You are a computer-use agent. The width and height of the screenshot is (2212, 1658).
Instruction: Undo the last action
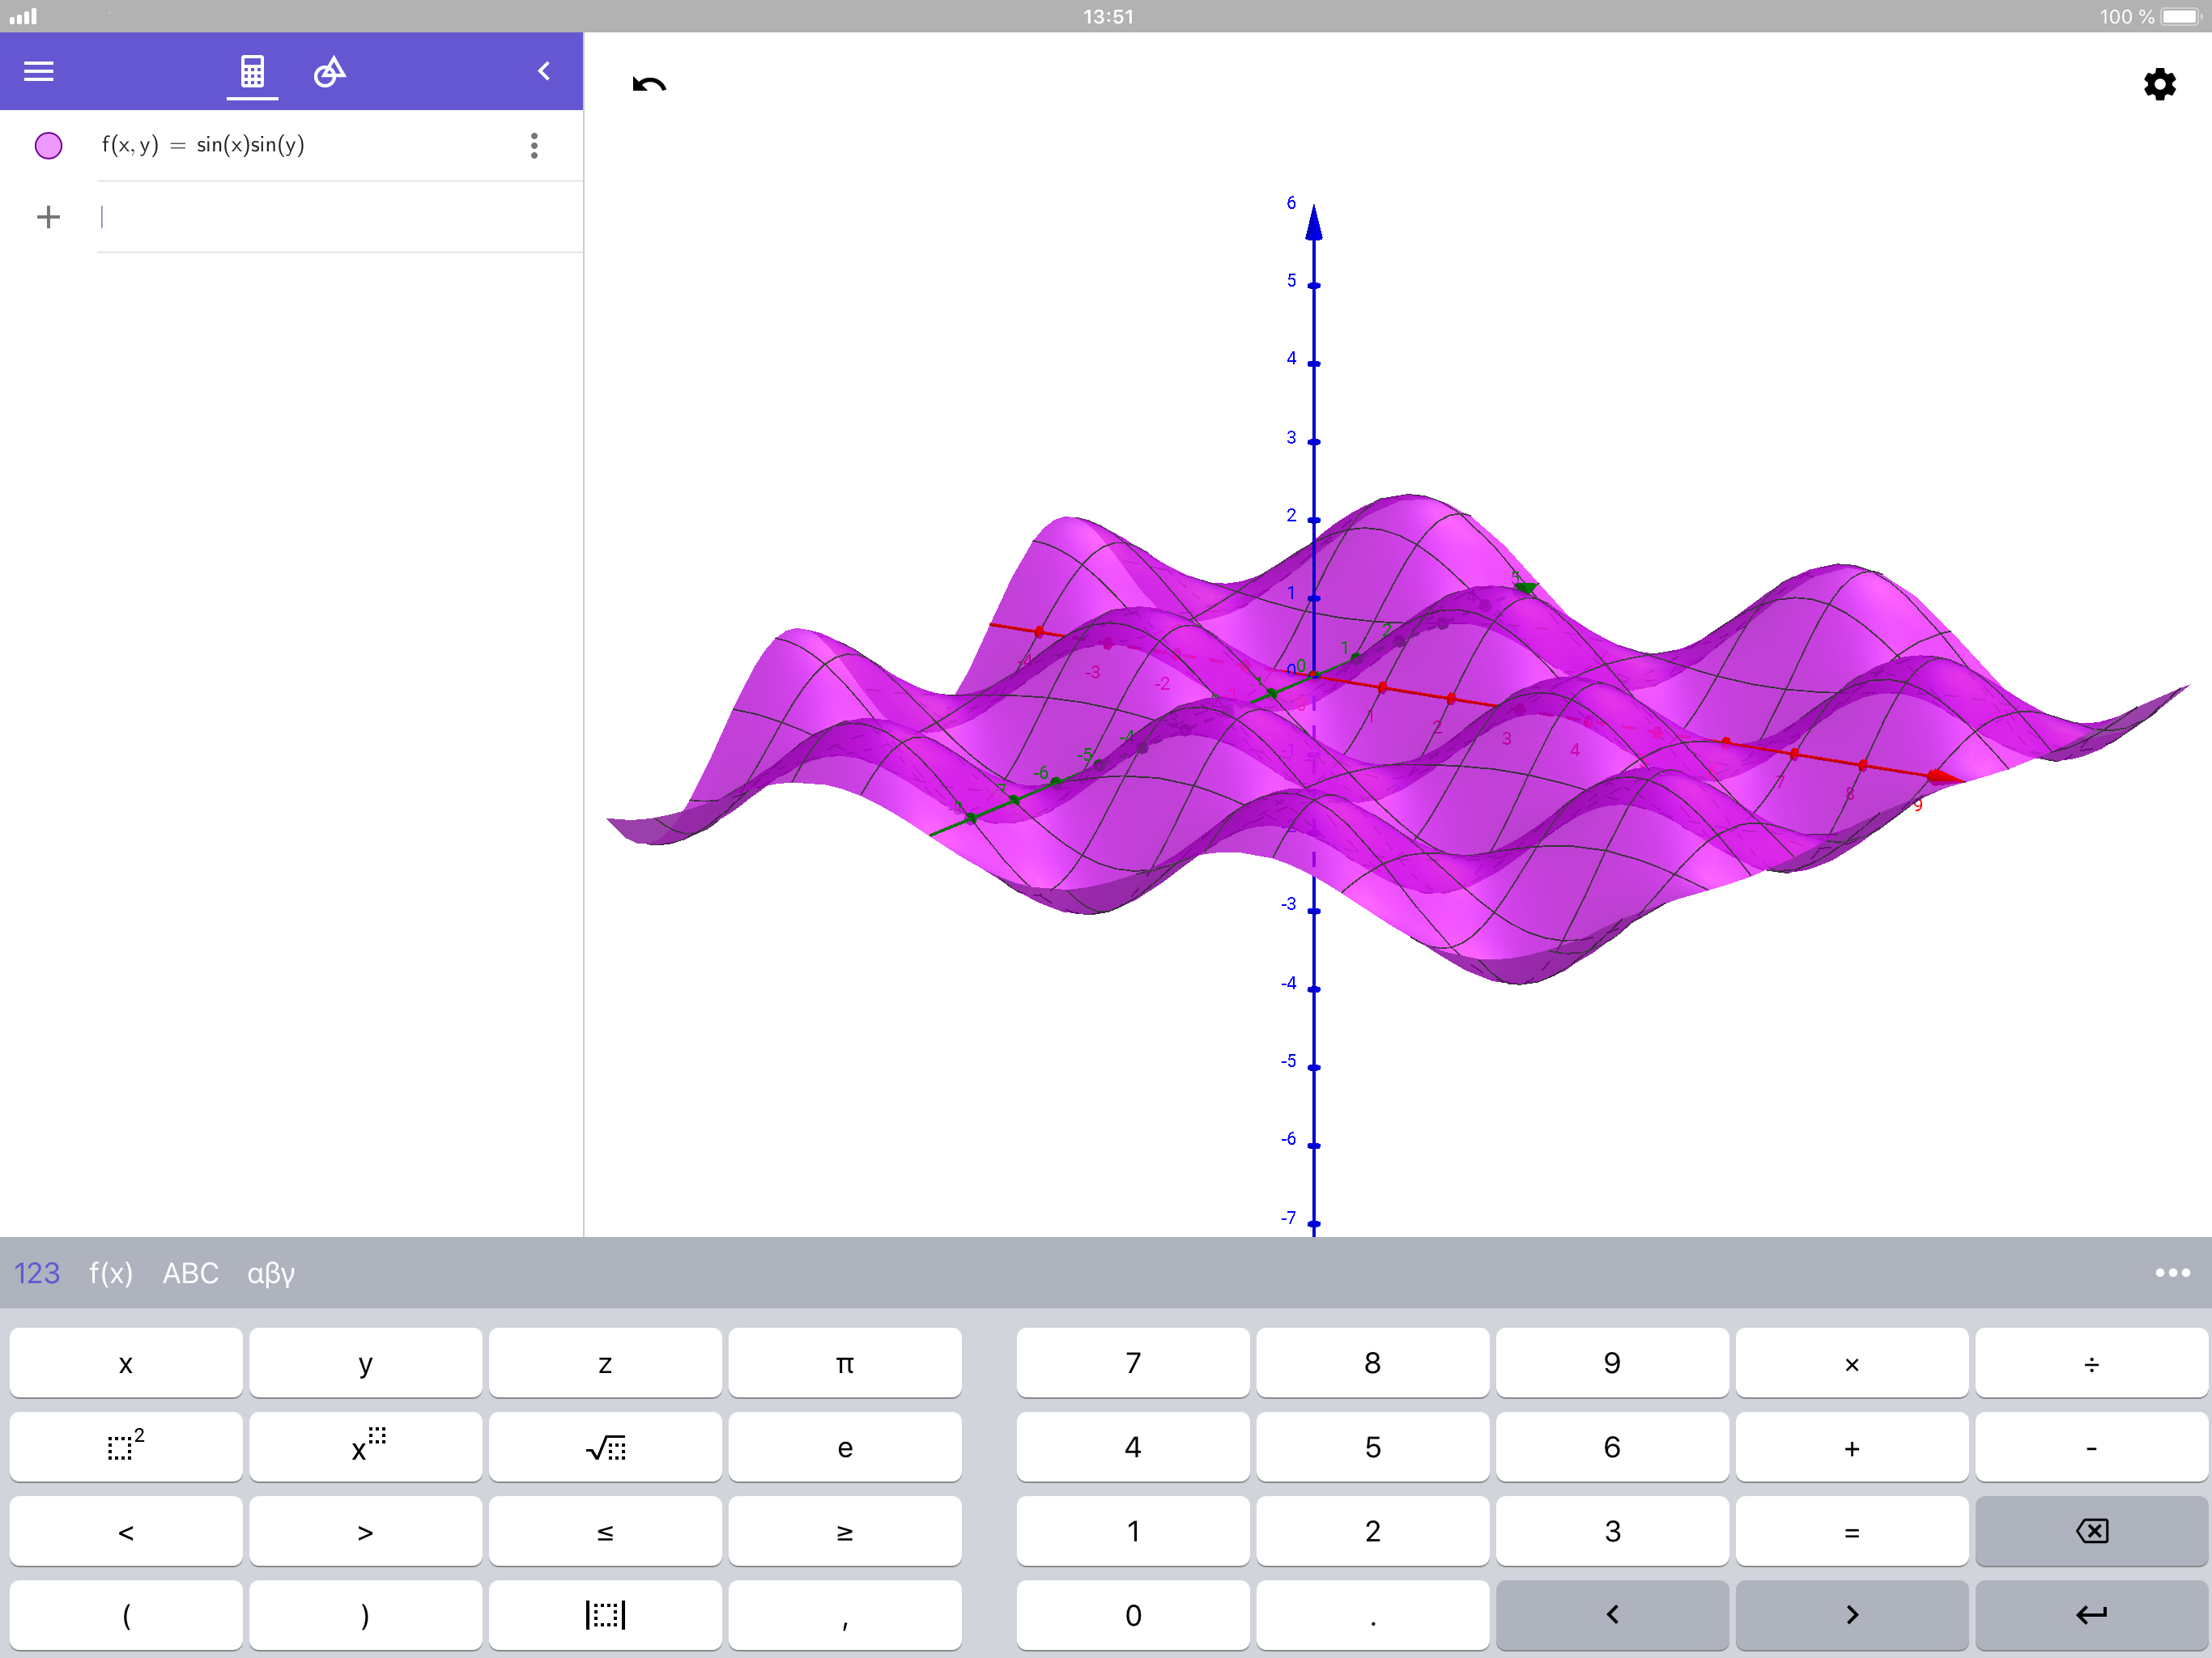pyautogui.click(x=649, y=84)
